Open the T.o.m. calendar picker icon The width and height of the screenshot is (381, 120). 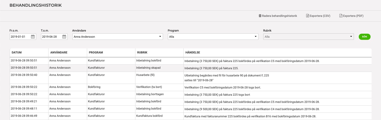click(64, 37)
